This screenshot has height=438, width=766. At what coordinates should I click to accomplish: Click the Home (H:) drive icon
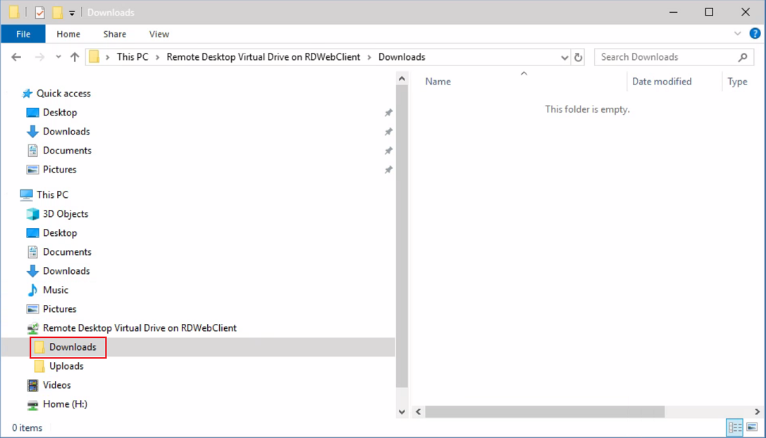pyautogui.click(x=32, y=405)
